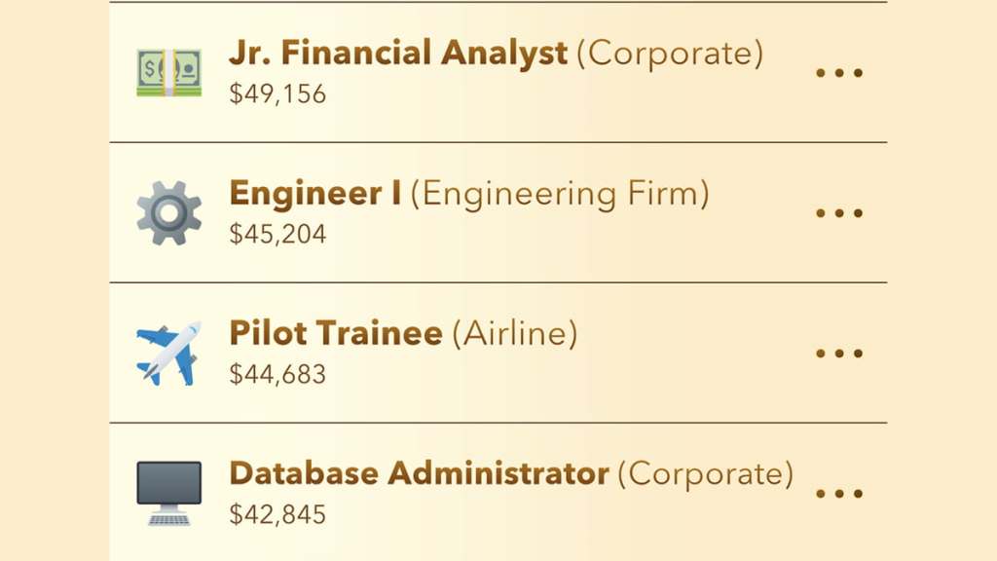997x561 pixels.
Task: Open the options menu for Jr. Financial Analyst
Action: tap(839, 70)
